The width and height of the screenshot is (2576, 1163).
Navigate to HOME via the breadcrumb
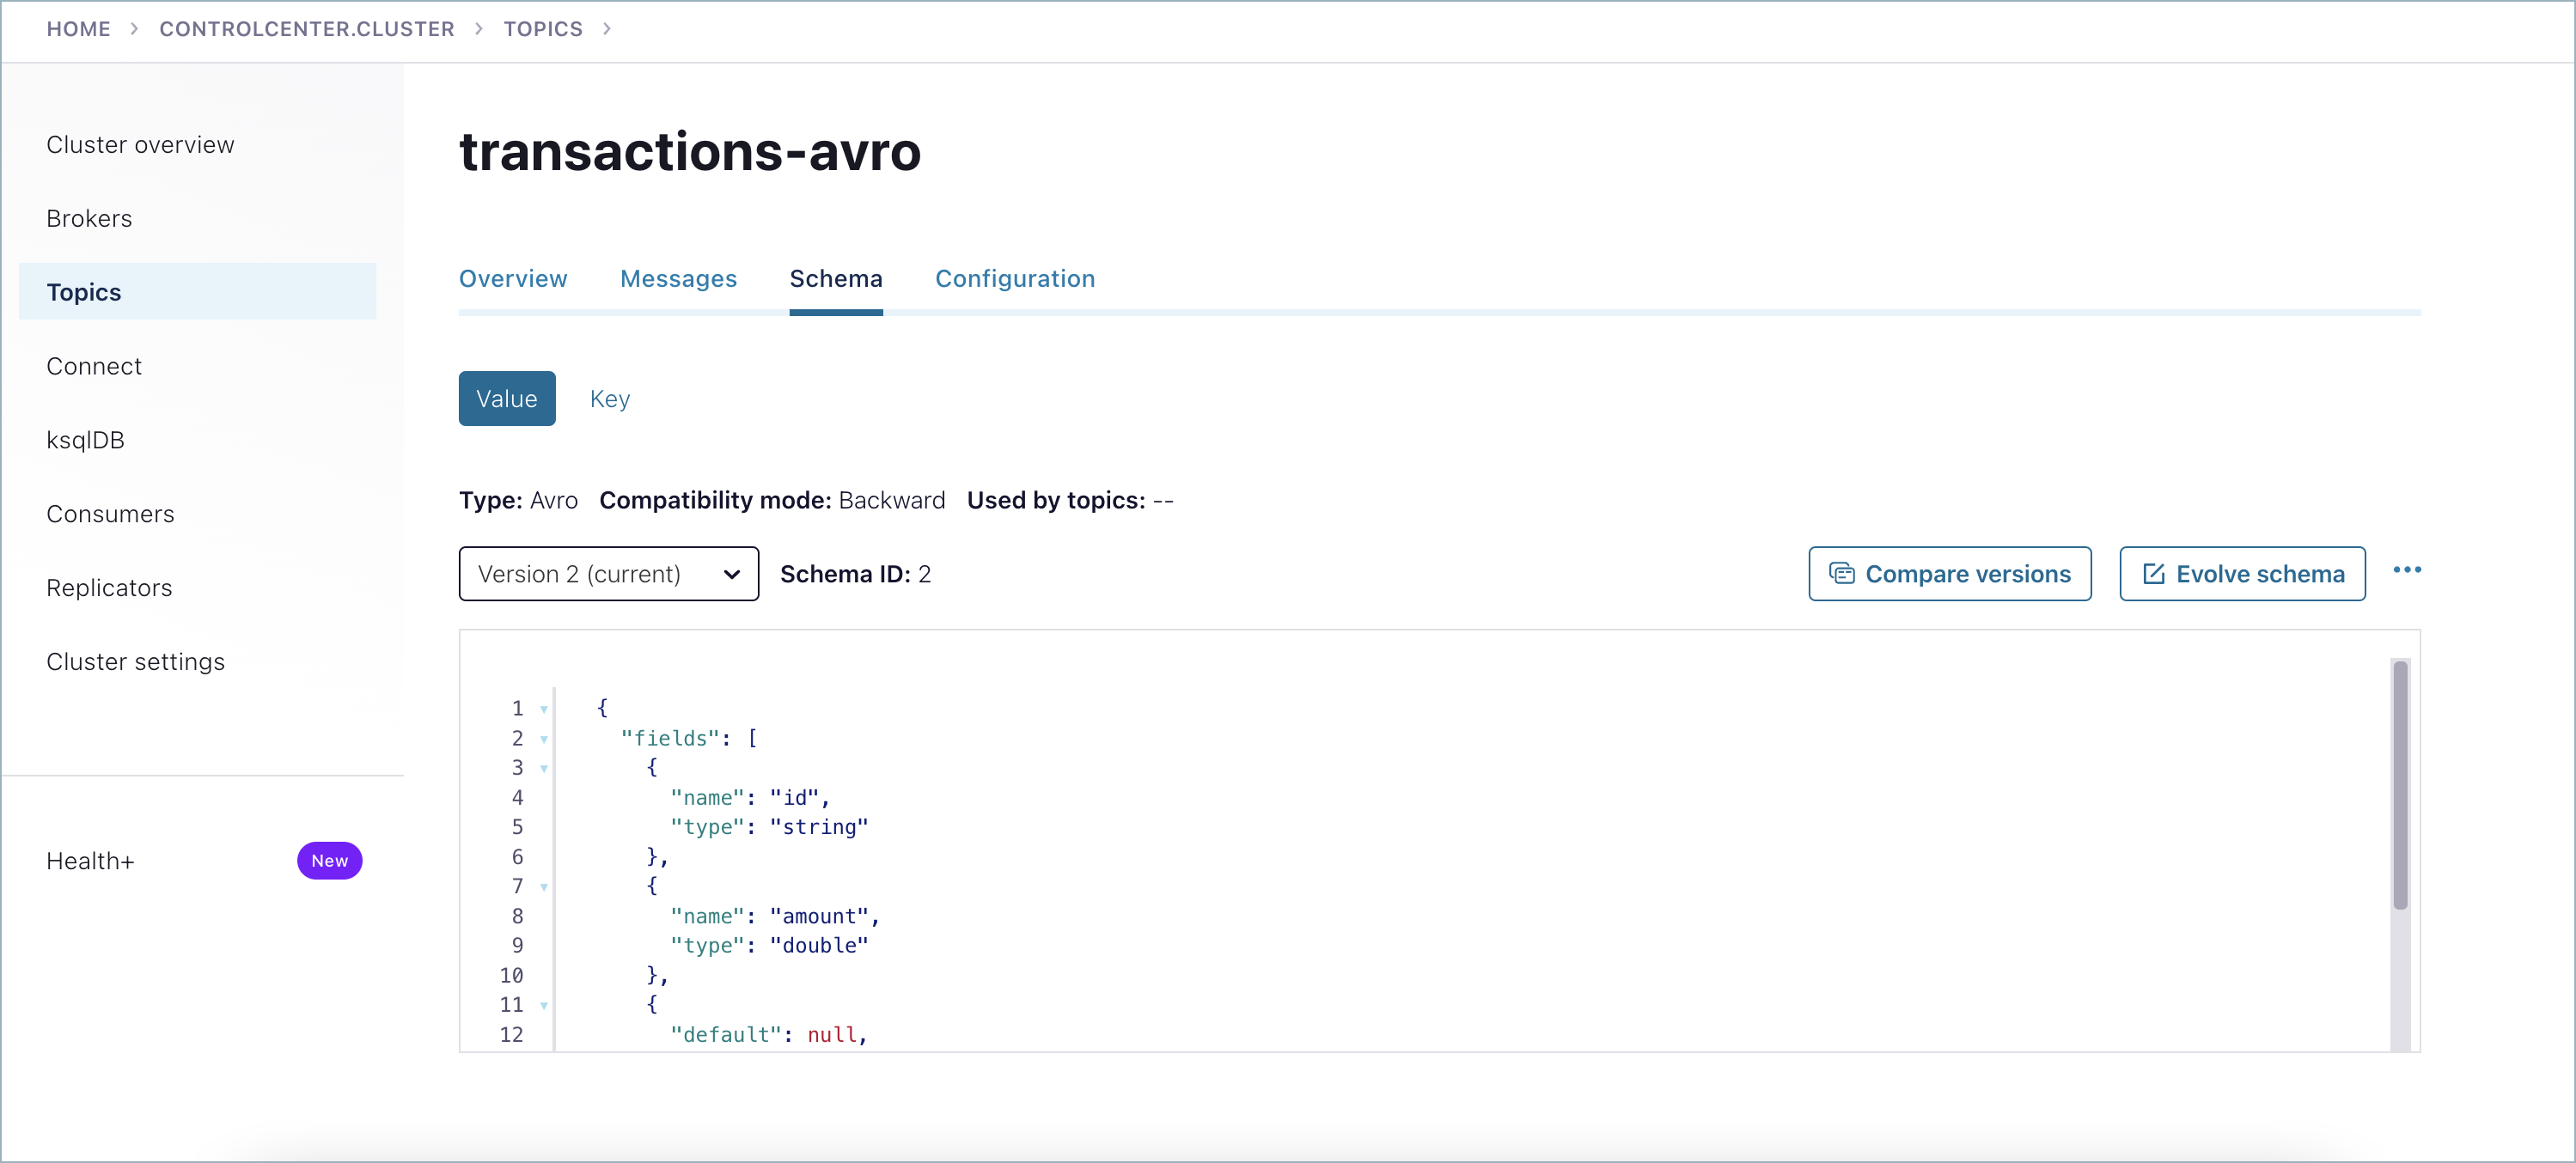click(79, 29)
